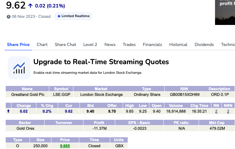Click the streaming quotes chart icon
The image size is (235, 149).
(x=19, y=68)
